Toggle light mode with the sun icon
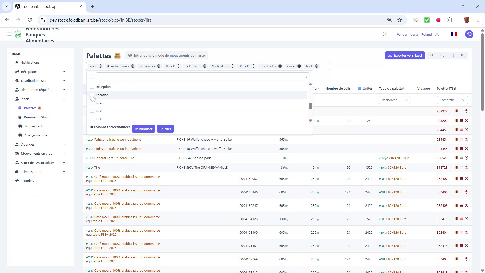 point(385,34)
